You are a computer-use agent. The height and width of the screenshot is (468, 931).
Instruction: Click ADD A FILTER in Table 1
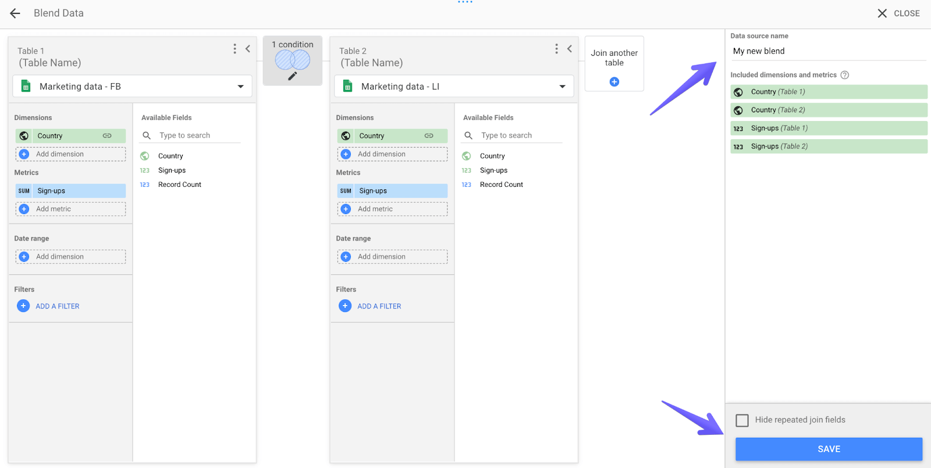[57, 306]
